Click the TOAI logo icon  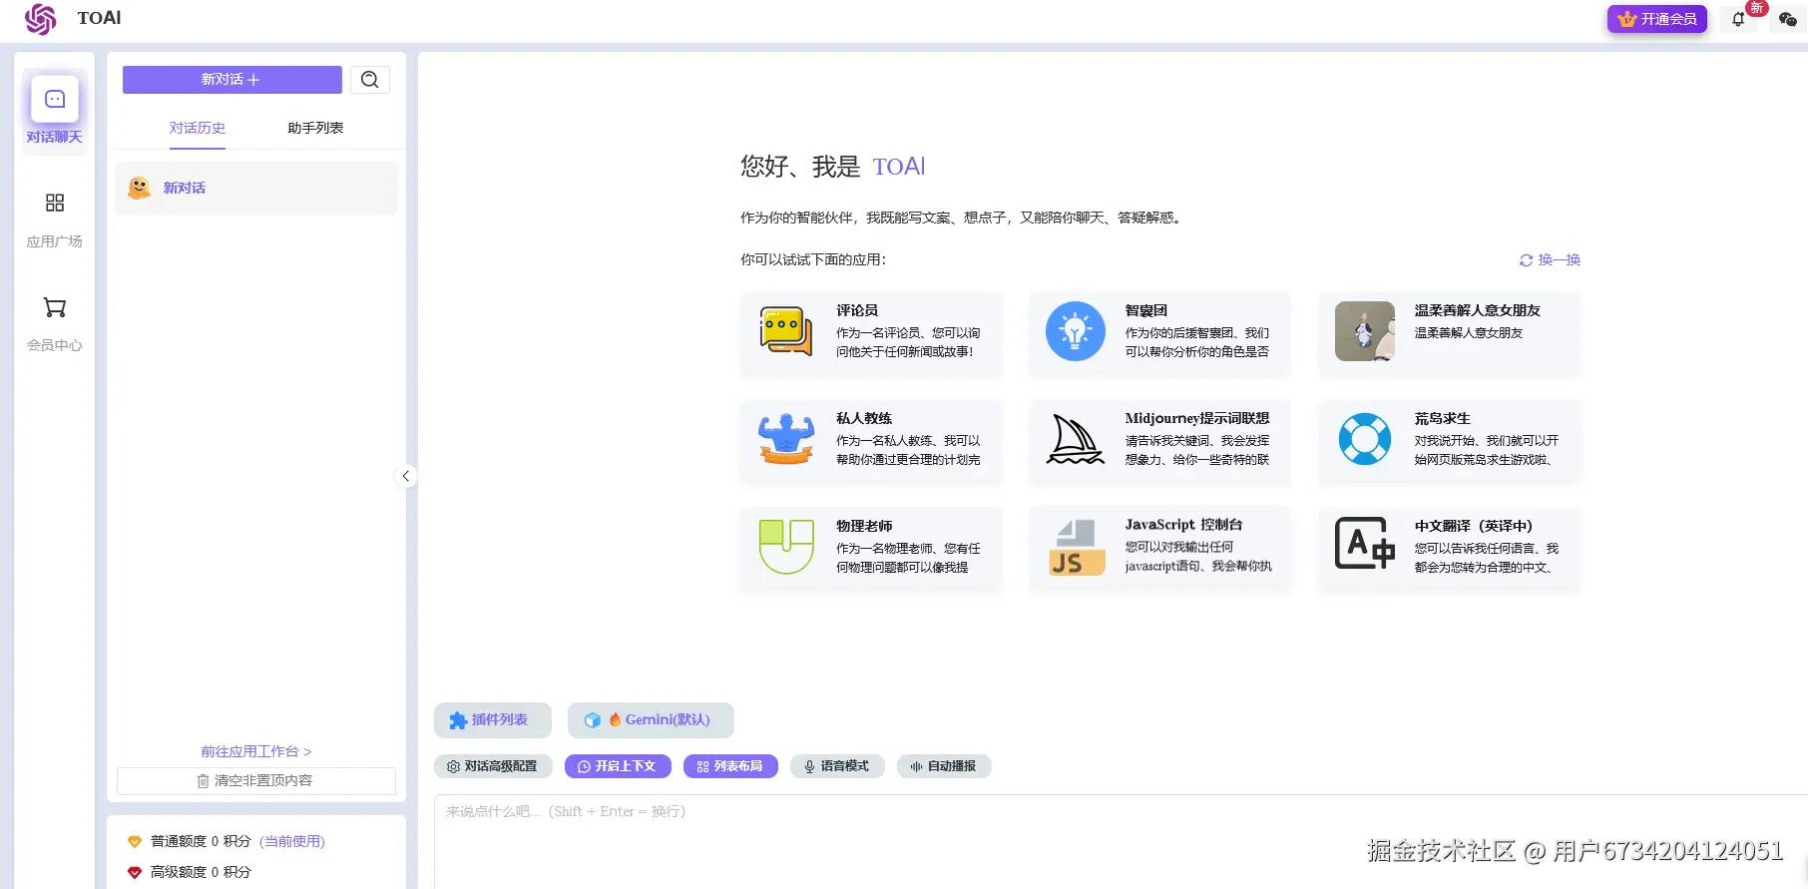(x=41, y=19)
